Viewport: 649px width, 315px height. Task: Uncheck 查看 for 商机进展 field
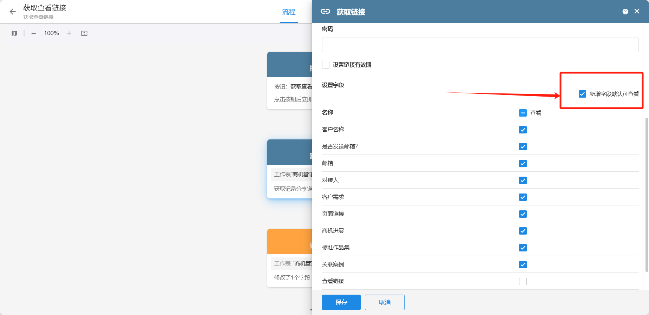click(x=523, y=231)
